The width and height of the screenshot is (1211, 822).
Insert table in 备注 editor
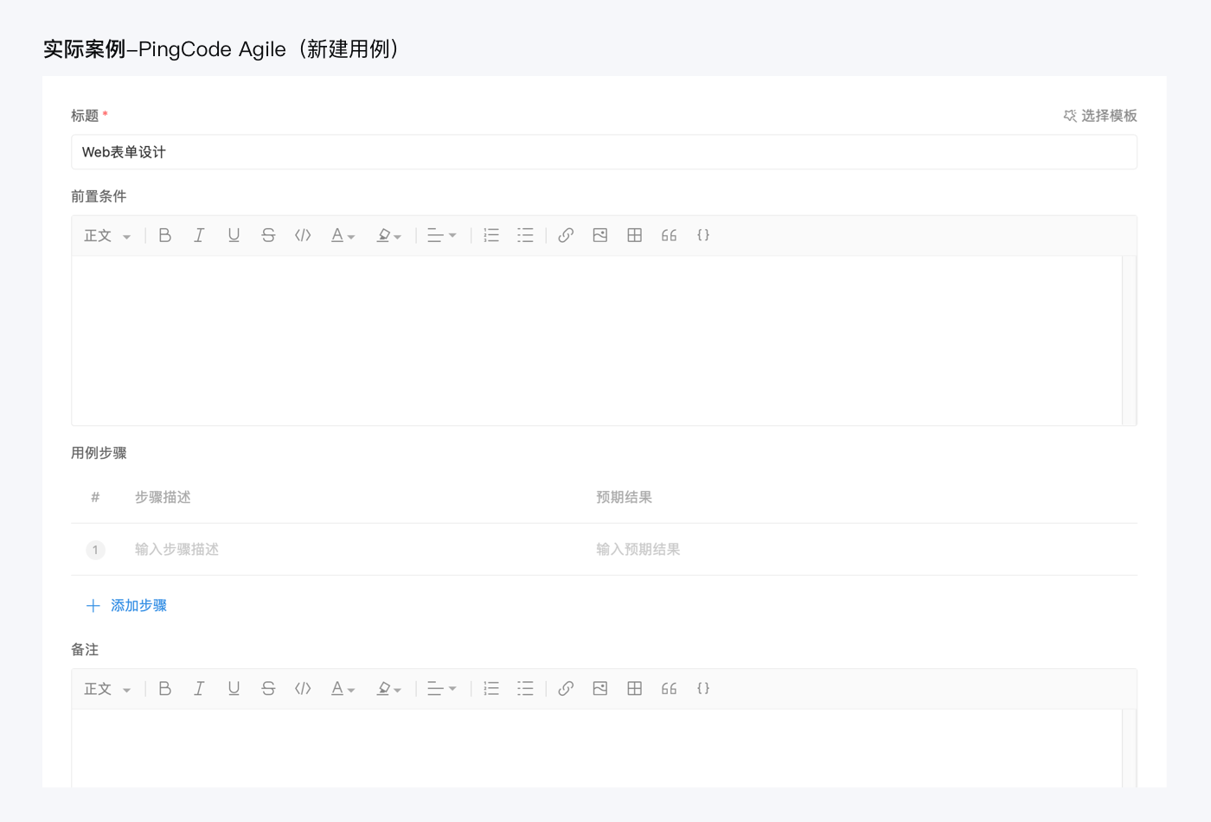click(x=634, y=689)
